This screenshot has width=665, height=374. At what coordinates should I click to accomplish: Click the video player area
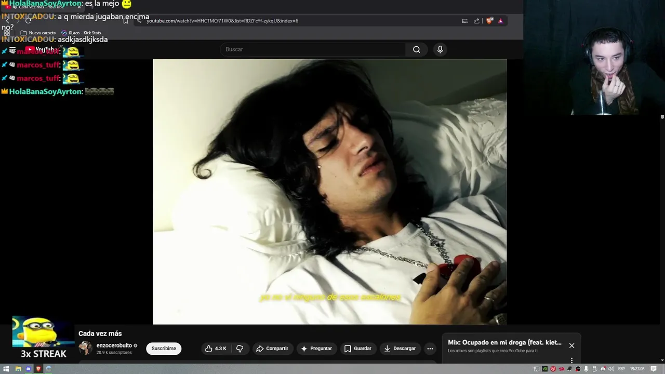[329, 192]
